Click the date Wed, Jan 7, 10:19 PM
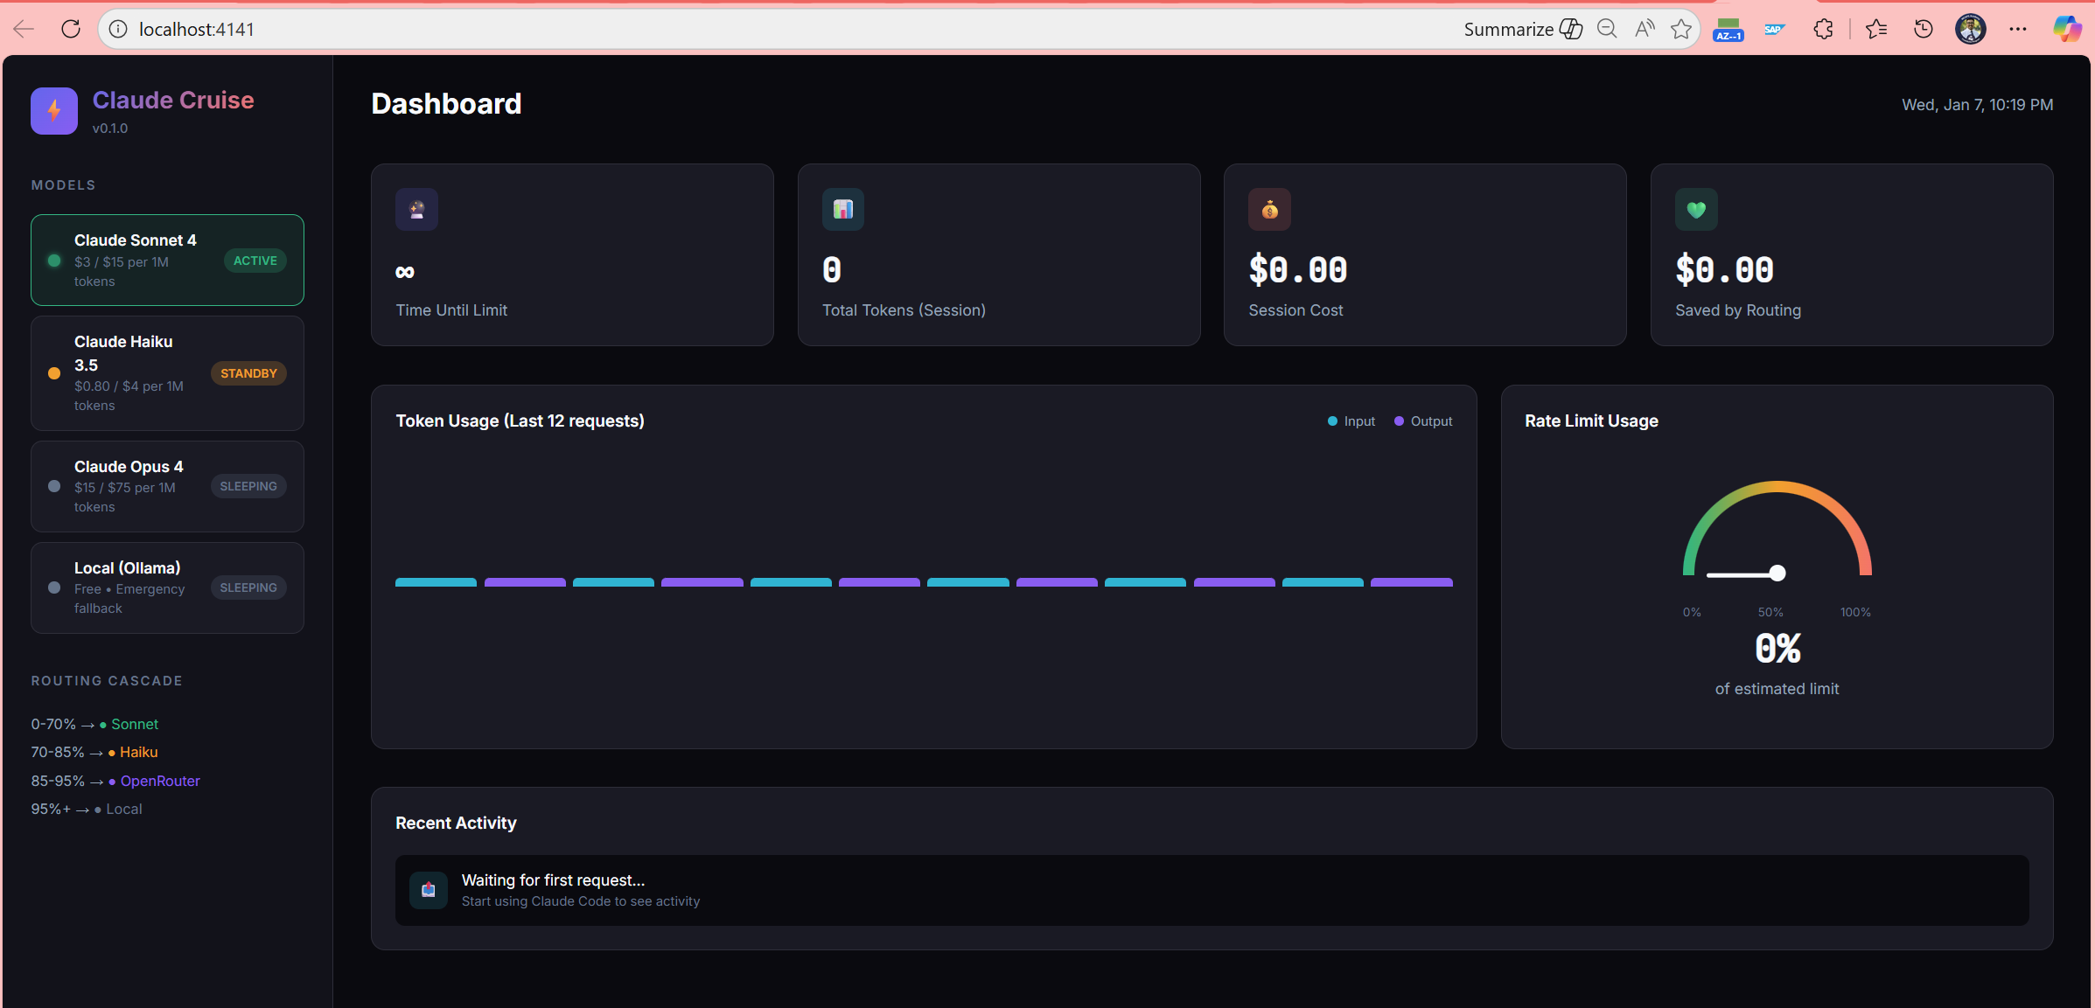2095x1008 pixels. pos(1977,105)
